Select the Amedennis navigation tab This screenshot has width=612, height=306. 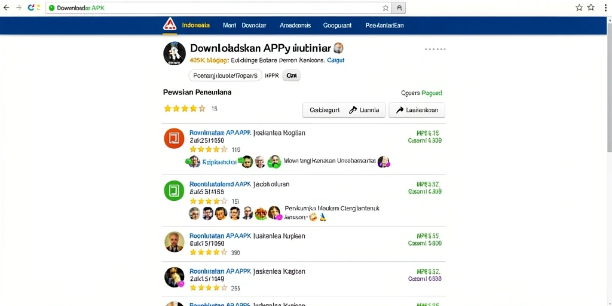tap(295, 25)
